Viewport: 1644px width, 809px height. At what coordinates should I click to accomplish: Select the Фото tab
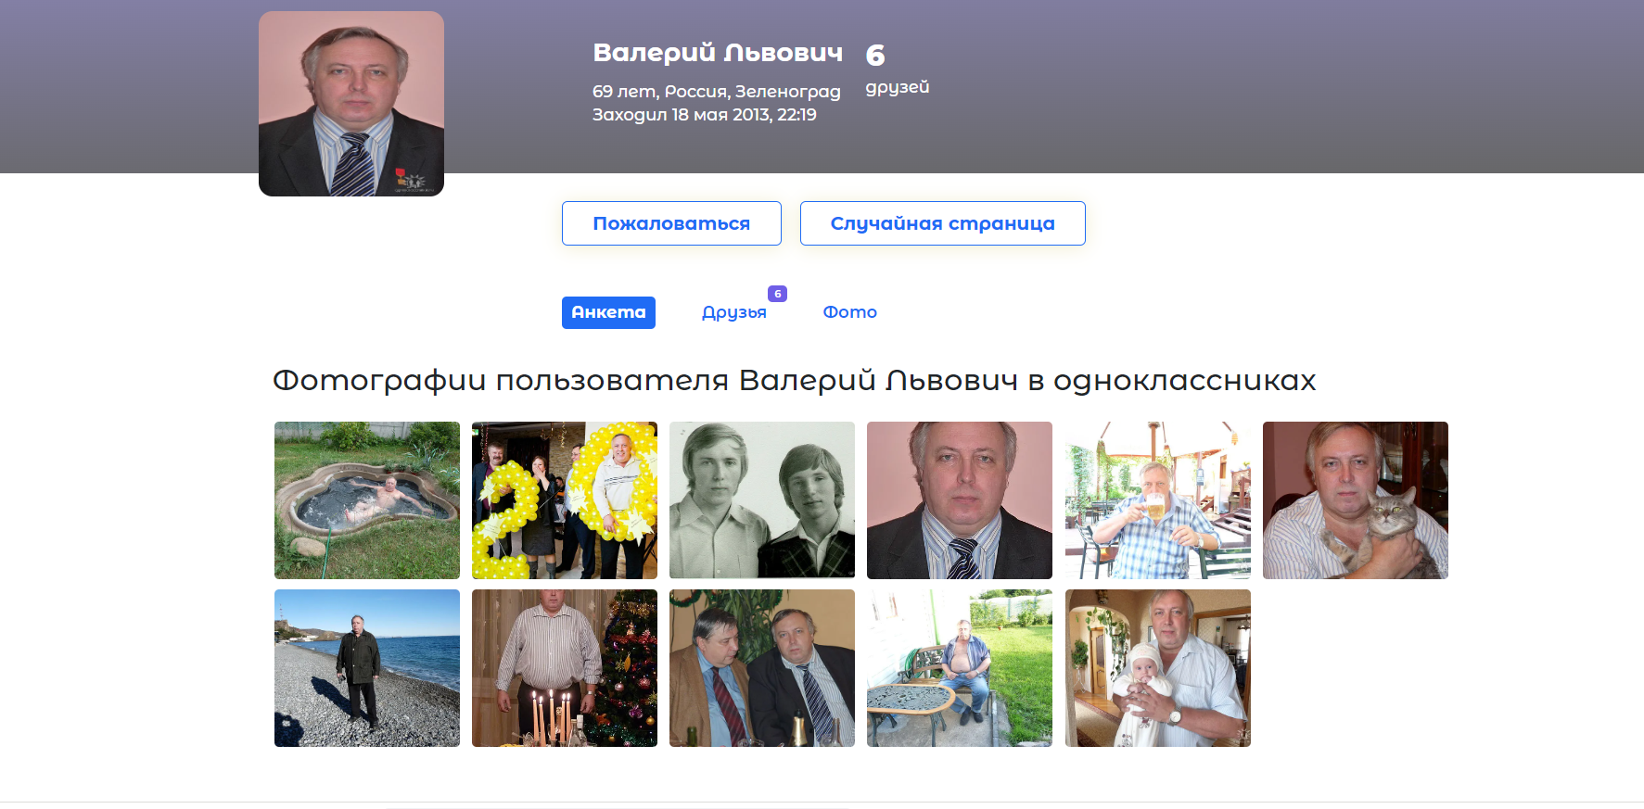[849, 312]
